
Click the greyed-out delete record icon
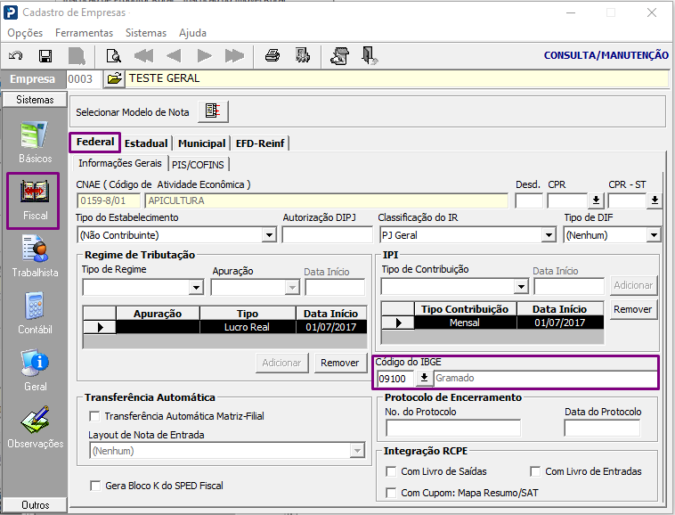tap(77, 56)
